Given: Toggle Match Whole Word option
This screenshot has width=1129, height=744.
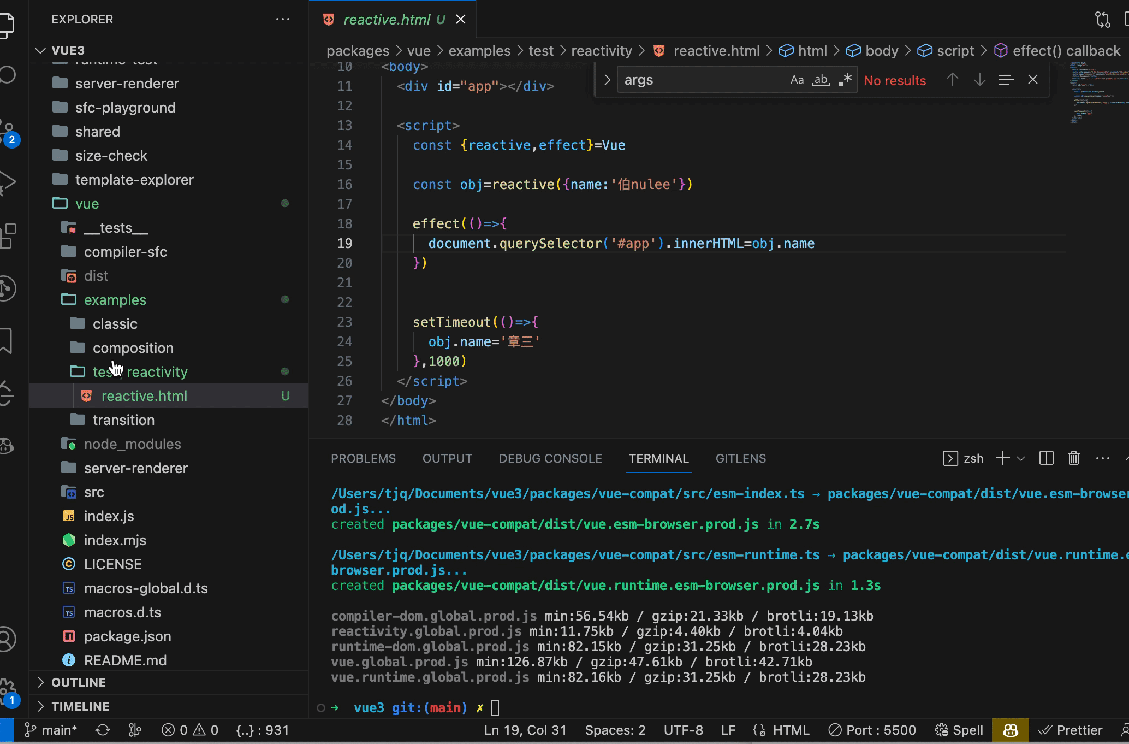Looking at the screenshot, I should [821, 80].
